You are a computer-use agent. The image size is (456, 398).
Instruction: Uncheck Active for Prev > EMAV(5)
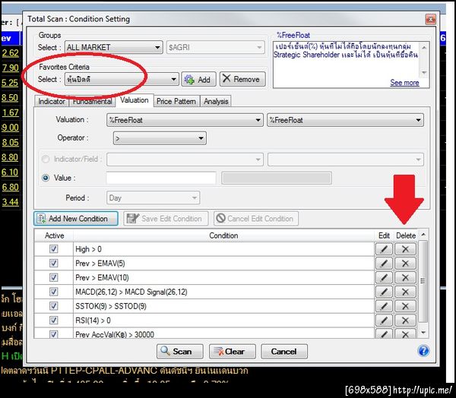[x=54, y=263]
